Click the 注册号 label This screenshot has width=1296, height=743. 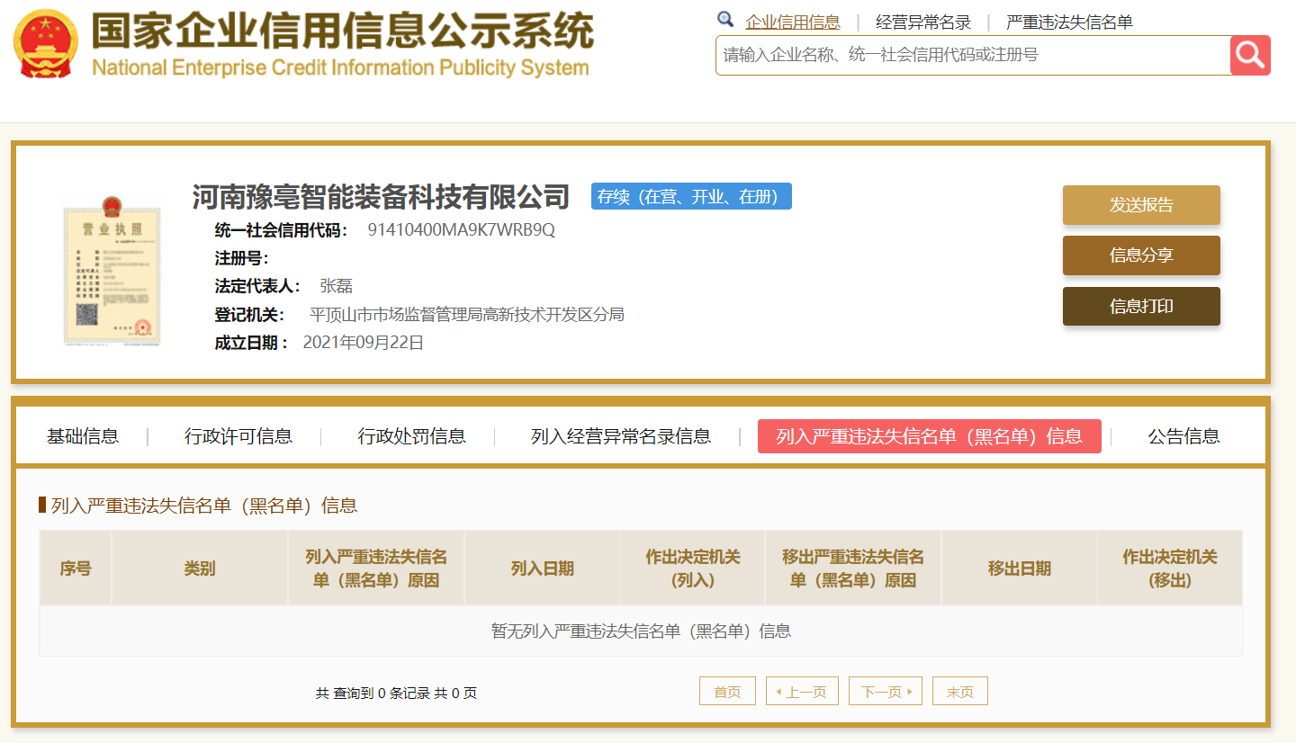click(242, 258)
